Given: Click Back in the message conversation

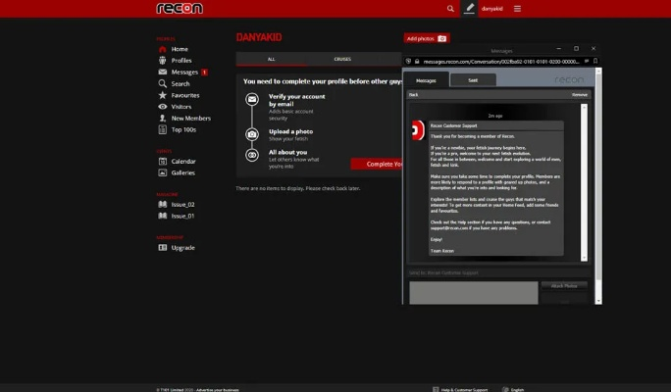Looking at the screenshot, I should point(414,95).
